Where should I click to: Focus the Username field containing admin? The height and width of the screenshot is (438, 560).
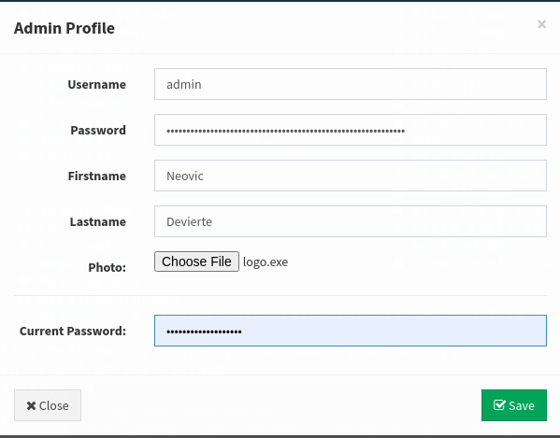pos(351,84)
